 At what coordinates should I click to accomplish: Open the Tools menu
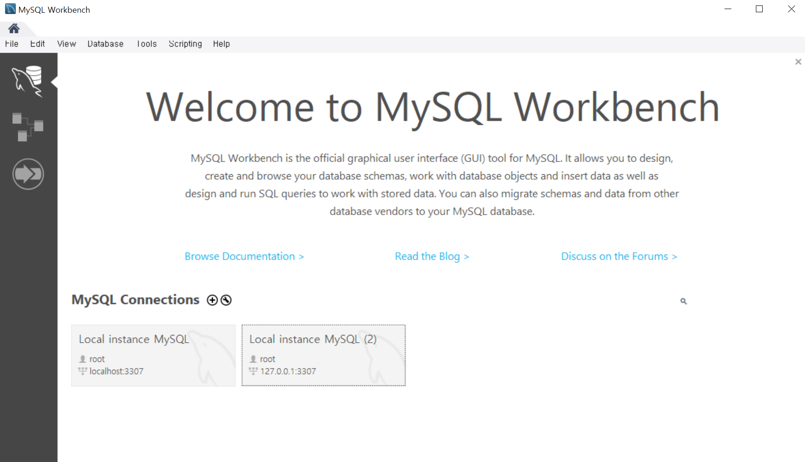[147, 44]
